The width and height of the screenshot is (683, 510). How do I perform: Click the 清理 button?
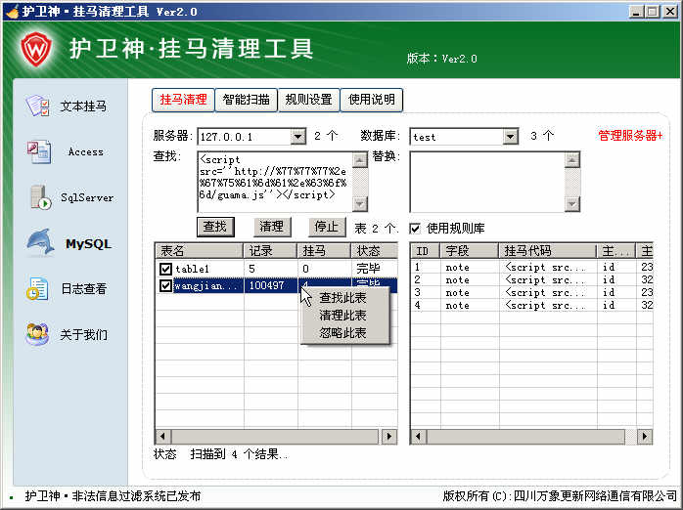point(272,227)
